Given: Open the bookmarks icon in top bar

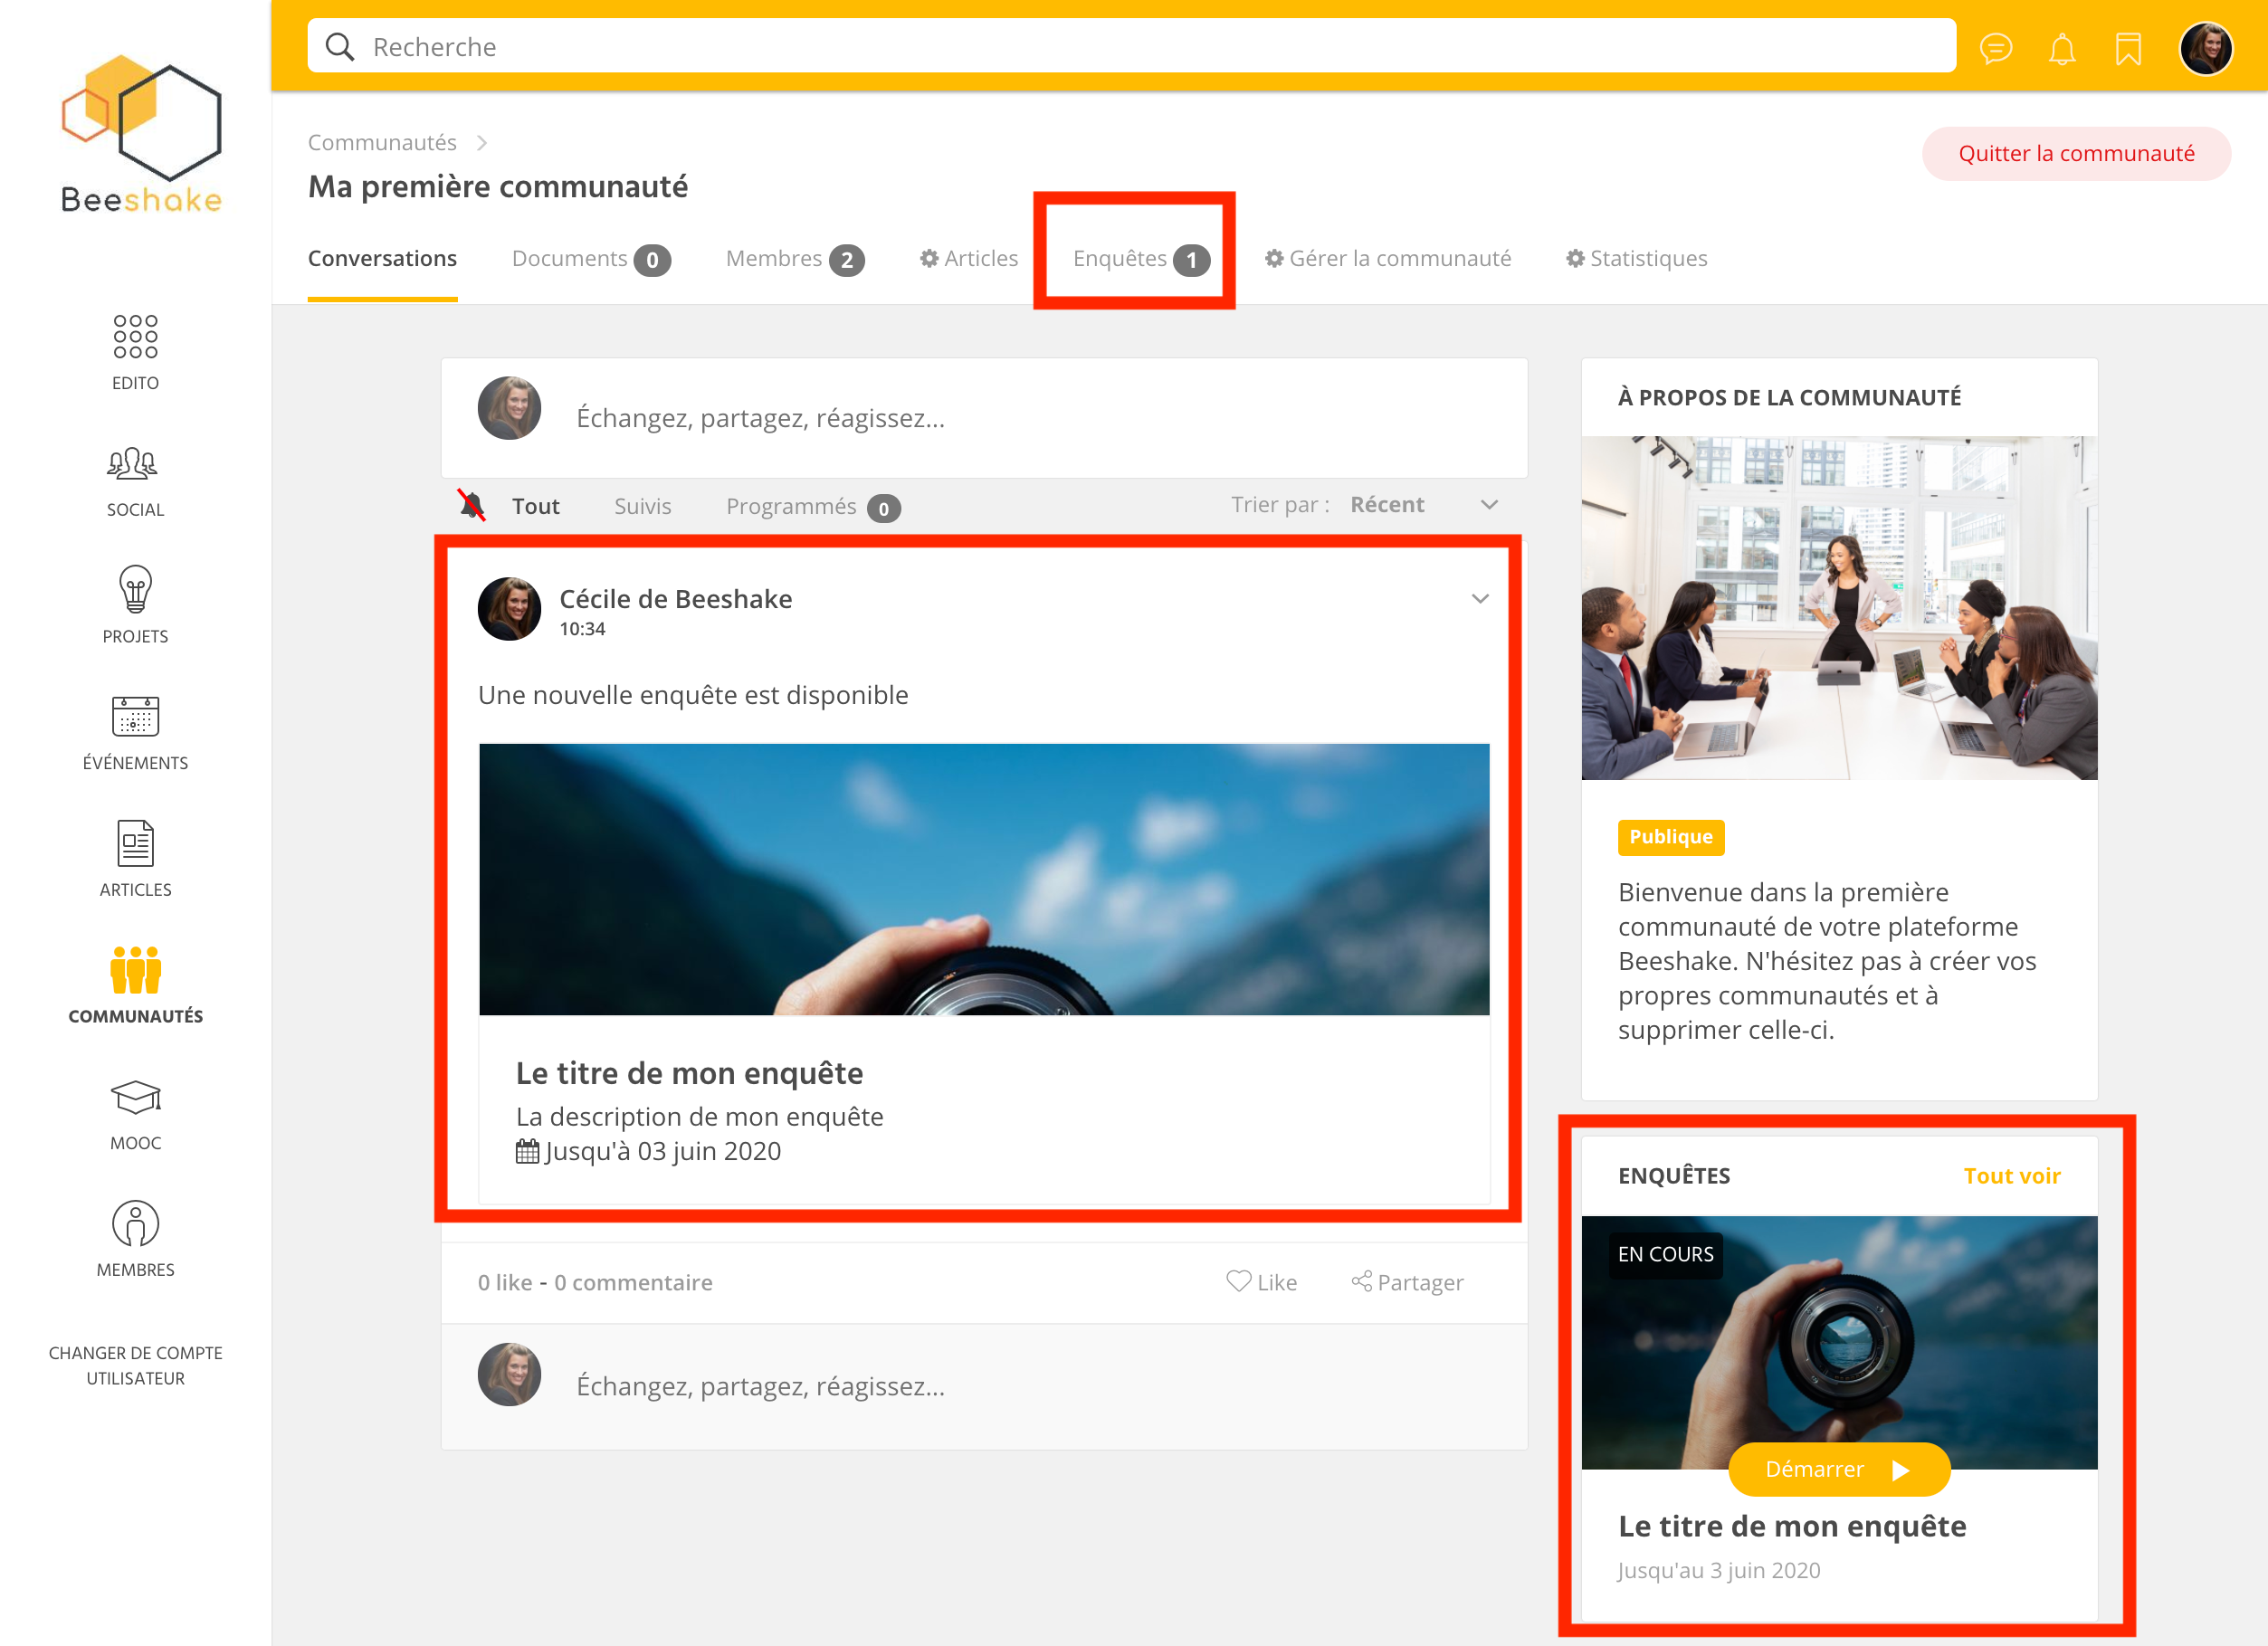Looking at the screenshot, I should [x=2127, y=48].
